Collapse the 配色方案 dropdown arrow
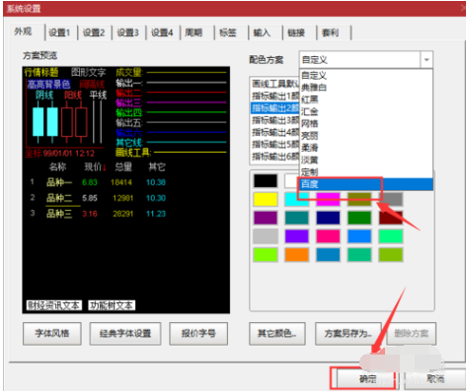Image resolution: width=466 pixels, height=391 pixels. (x=427, y=60)
